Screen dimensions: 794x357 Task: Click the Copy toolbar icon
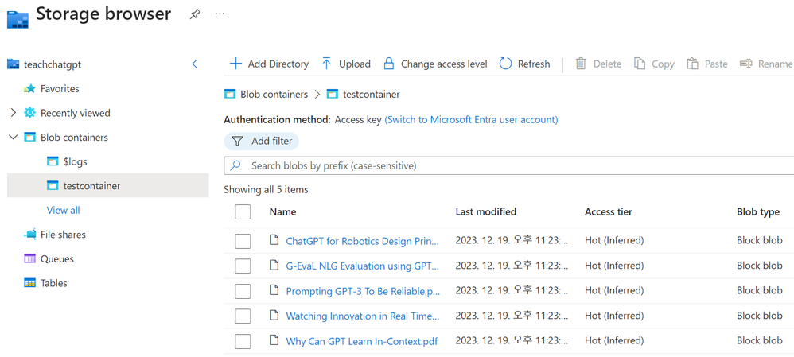coord(640,64)
